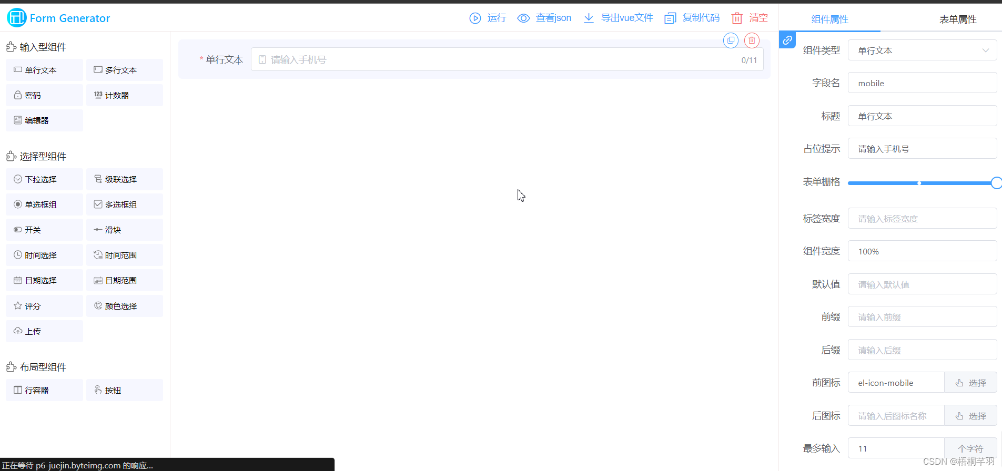Click the 组件宽度 input showing 100%
This screenshot has height=471, width=1002.
coord(922,251)
